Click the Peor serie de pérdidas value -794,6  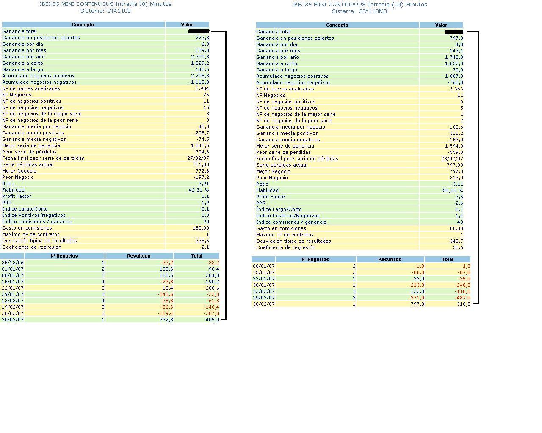coord(202,152)
